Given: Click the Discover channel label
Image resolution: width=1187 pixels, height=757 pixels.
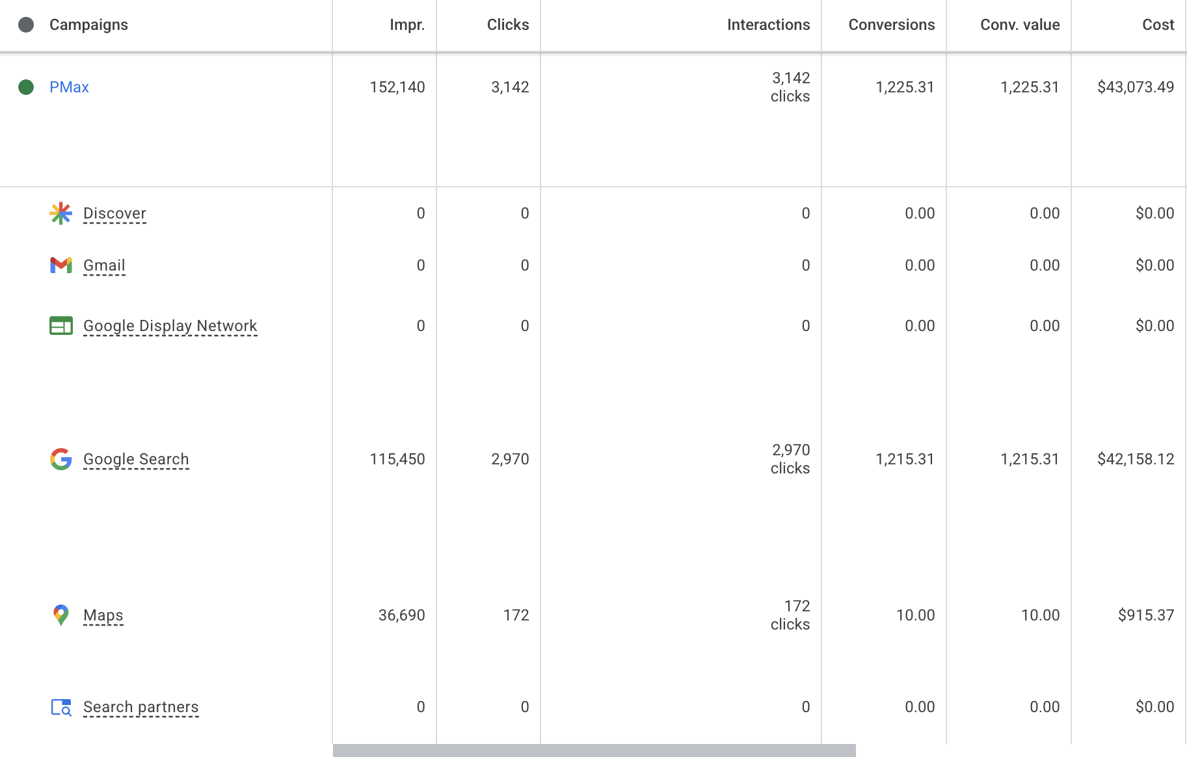Looking at the screenshot, I should pyautogui.click(x=114, y=213).
